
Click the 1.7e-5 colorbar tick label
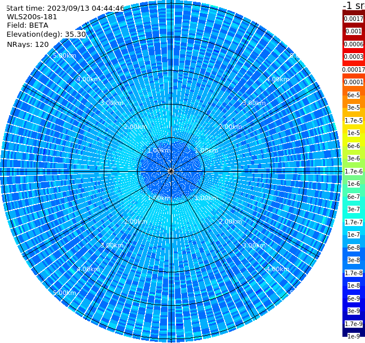coord(354,120)
